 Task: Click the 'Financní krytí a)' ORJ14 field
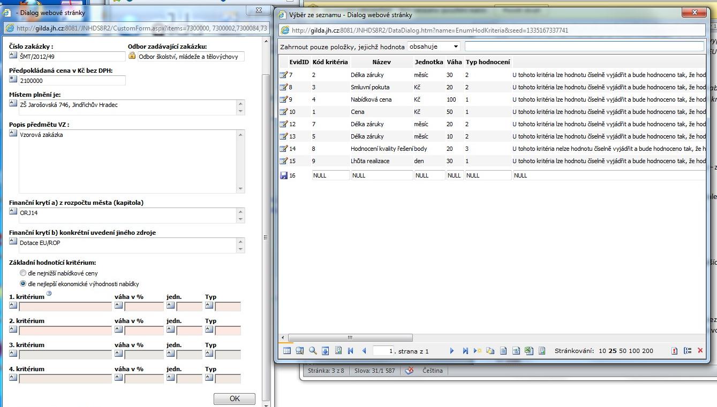click(128, 216)
